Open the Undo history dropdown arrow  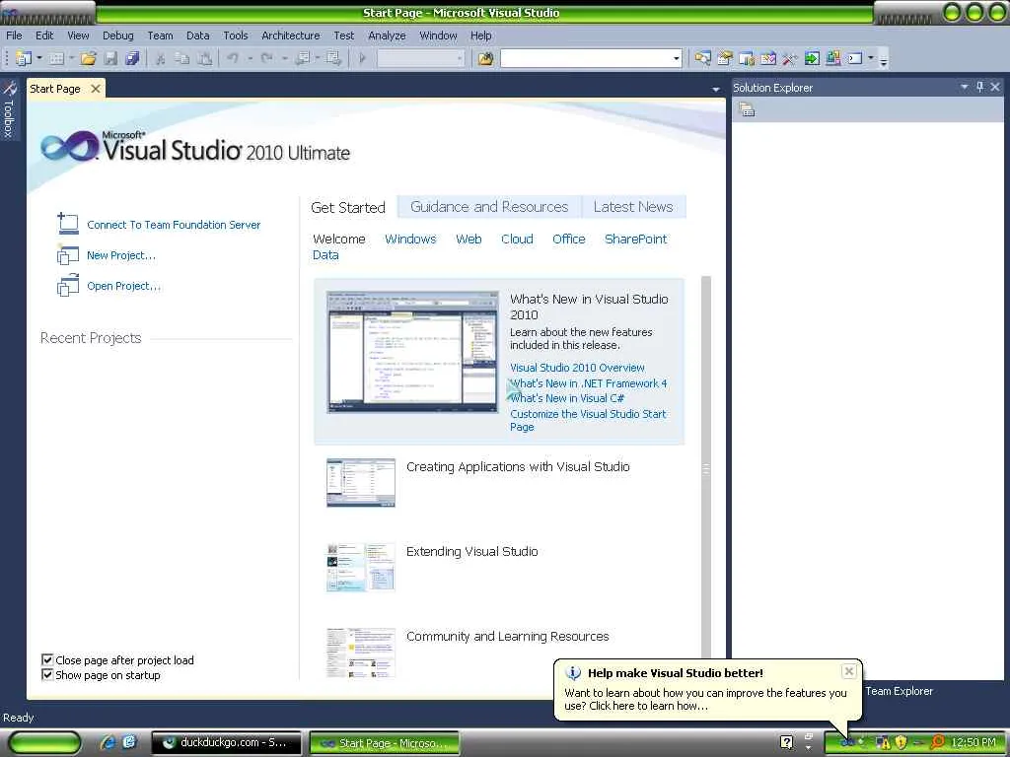(250, 58)
